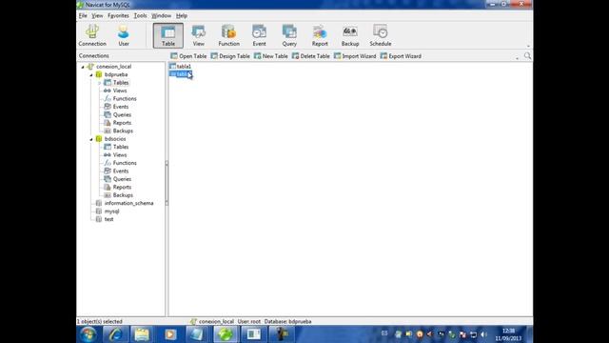The width and height of the screenshot is (609, 343).
Task: Click the search magnifier icon
Action: tap(527, 56)
